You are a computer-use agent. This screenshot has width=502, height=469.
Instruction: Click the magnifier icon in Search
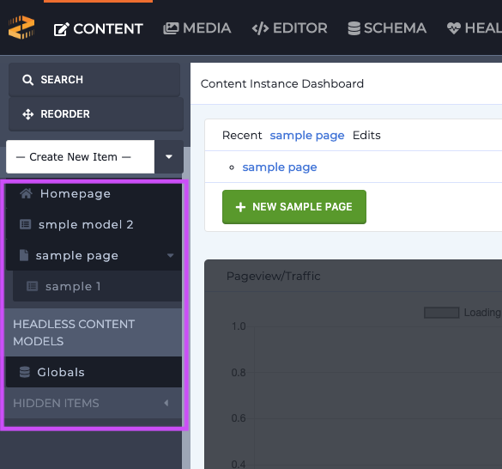[x=27, y=80]
